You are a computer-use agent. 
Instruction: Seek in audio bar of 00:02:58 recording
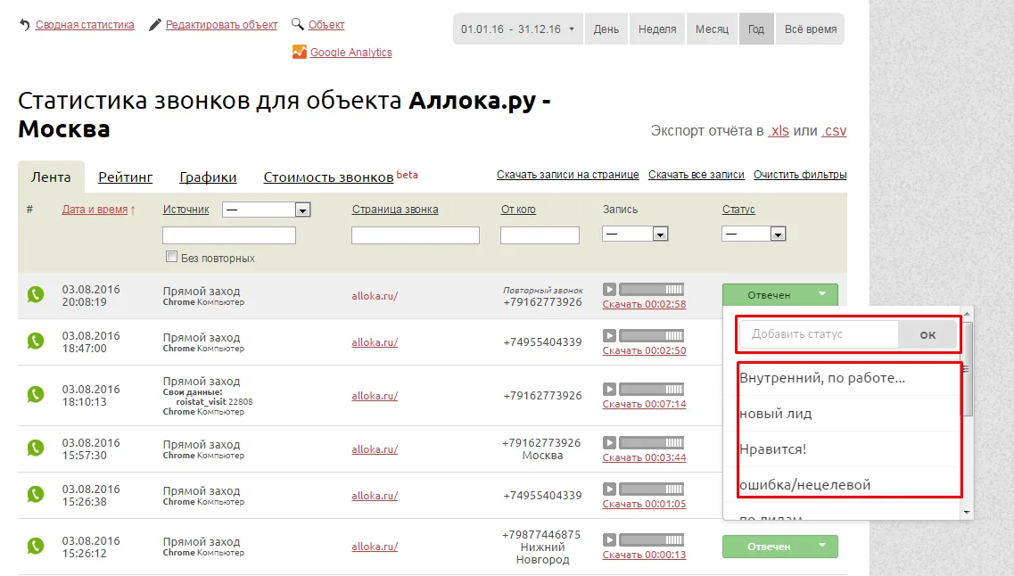(651, 289)
